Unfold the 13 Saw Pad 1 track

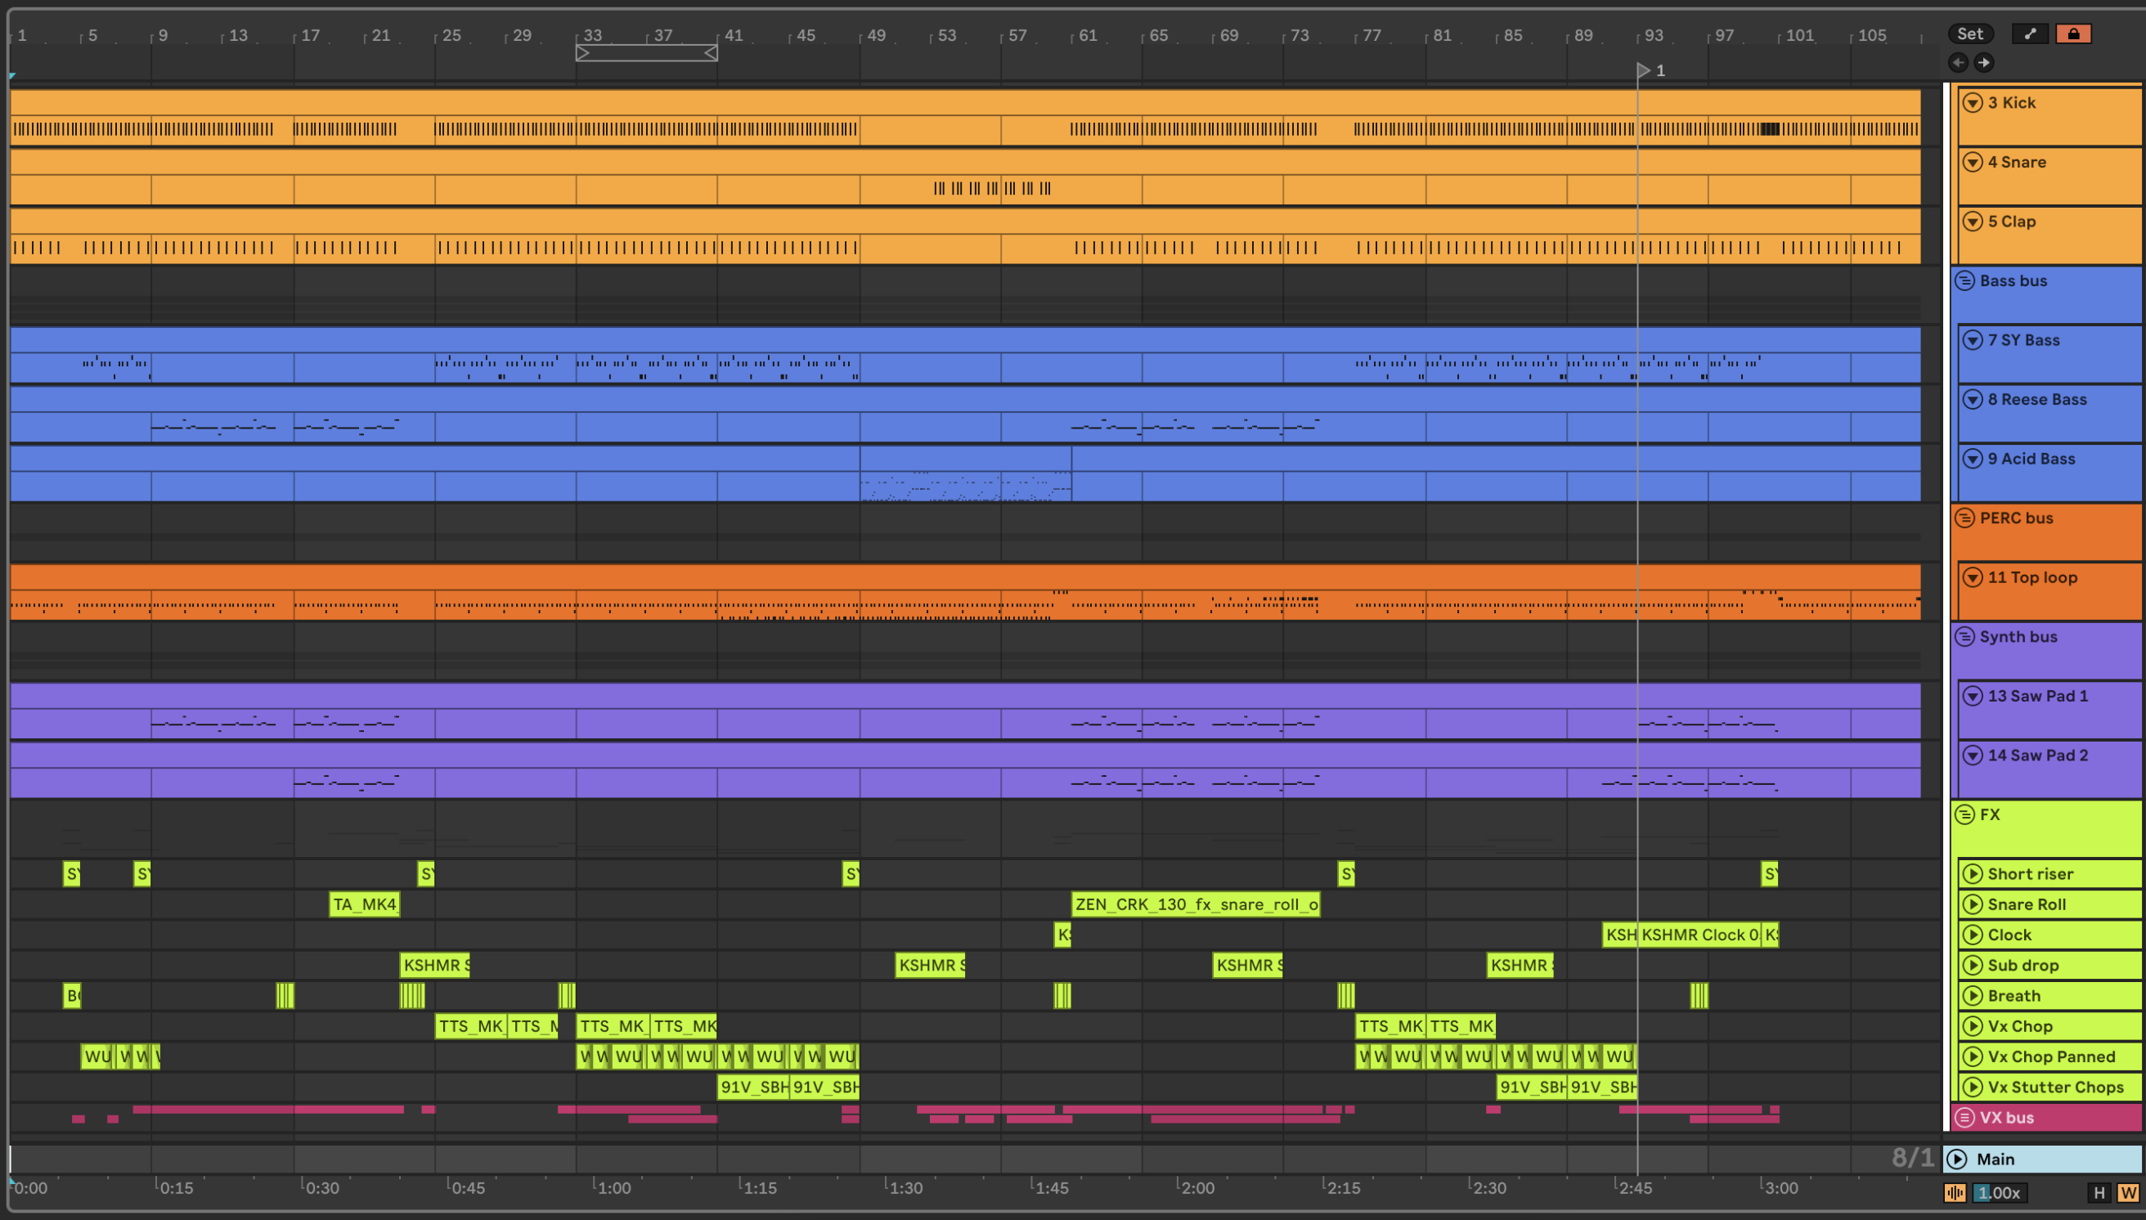coord(1973,696)
